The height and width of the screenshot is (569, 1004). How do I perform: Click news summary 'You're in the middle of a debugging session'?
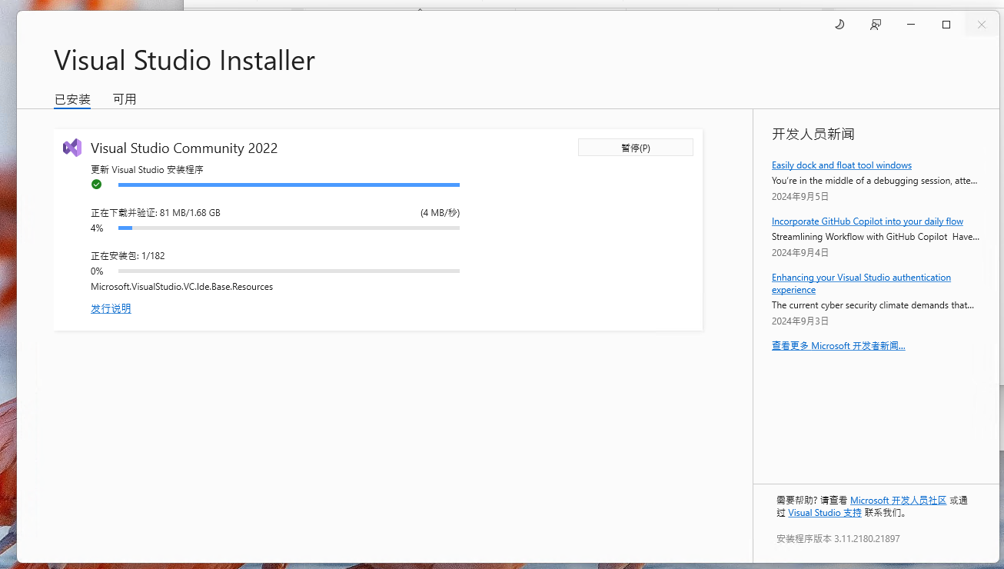[875, 181]
